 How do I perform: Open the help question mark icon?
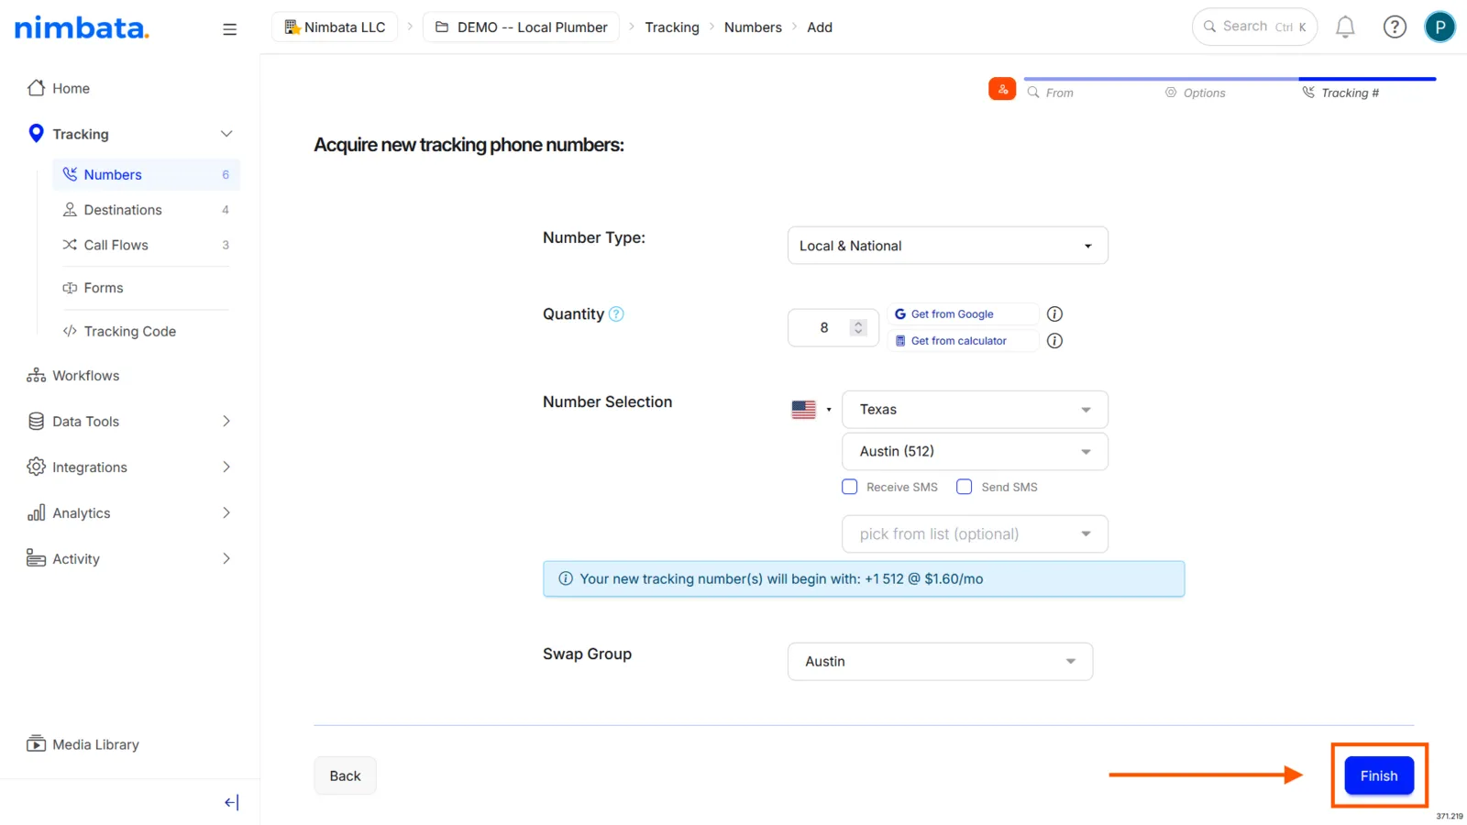coord(1395,27)
